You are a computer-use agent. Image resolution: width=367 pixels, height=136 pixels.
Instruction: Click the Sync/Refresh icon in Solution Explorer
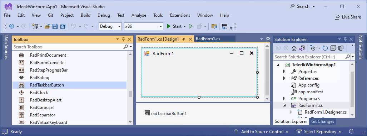coord(325,48)
